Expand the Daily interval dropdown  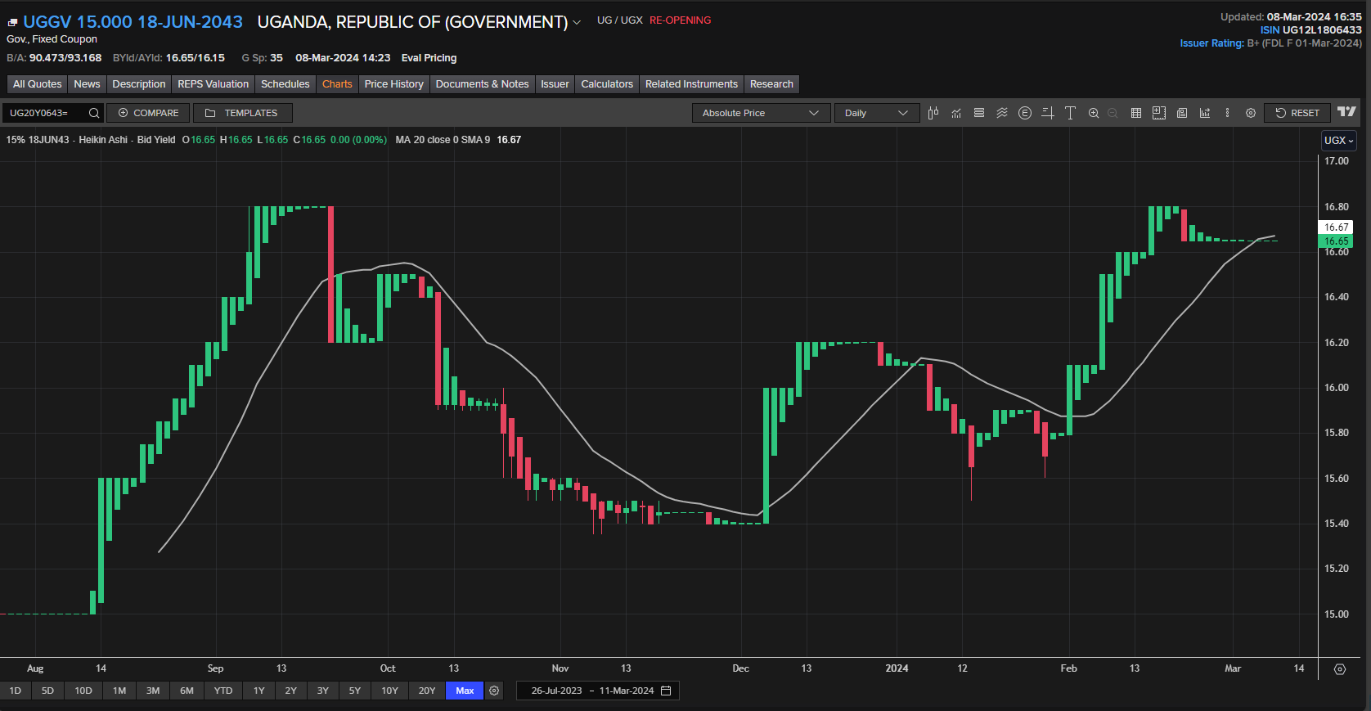point(877,113)
